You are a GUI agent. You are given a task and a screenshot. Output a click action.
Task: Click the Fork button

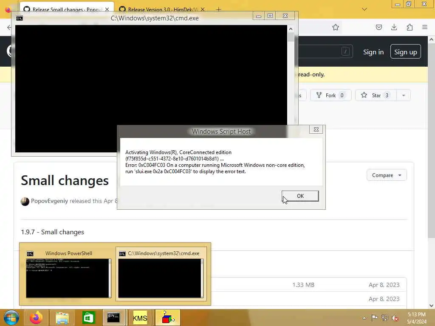coord(330,96)
